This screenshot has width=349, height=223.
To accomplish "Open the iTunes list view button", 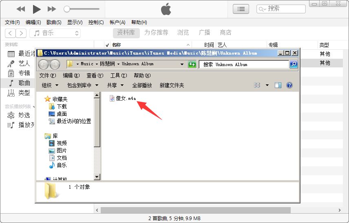I will tap(241, 9).
